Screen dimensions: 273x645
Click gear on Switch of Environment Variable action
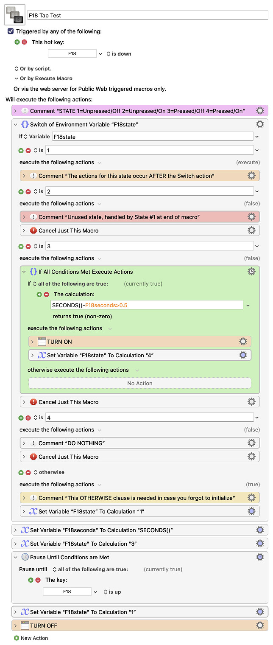(x=260, y=124)
